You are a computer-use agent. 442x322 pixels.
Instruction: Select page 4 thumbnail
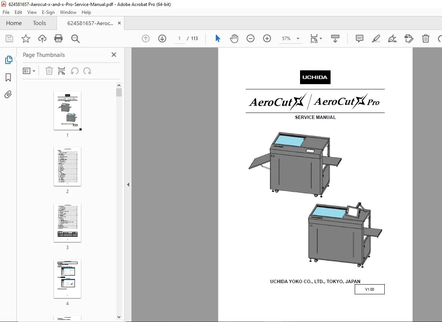click(x=67, y=279)
